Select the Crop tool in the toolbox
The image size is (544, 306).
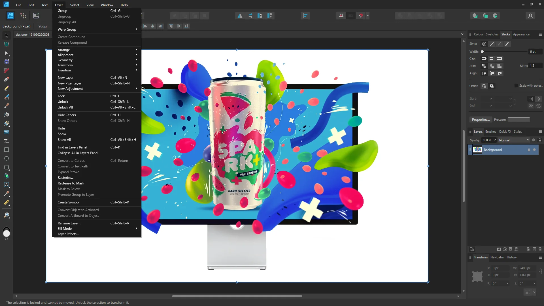7,141
